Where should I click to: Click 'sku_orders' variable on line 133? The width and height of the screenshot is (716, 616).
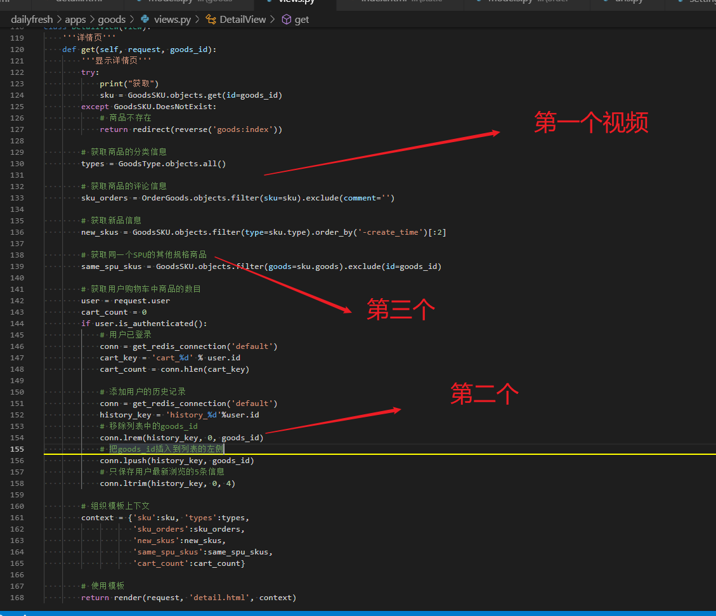pos(105,198)
